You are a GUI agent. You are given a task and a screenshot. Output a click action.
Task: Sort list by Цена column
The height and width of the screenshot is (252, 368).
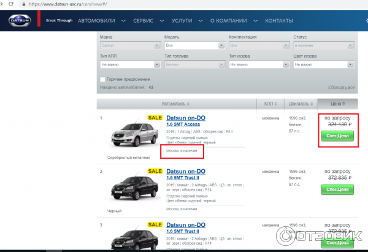click(336, 104)
